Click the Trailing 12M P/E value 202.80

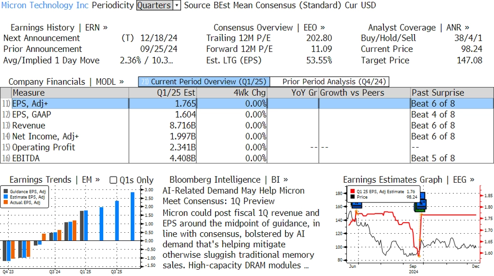click(319, 38)
